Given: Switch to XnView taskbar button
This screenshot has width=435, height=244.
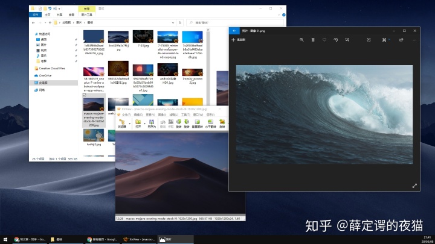Looking at the screenshot, I should [x=139, y=239].
